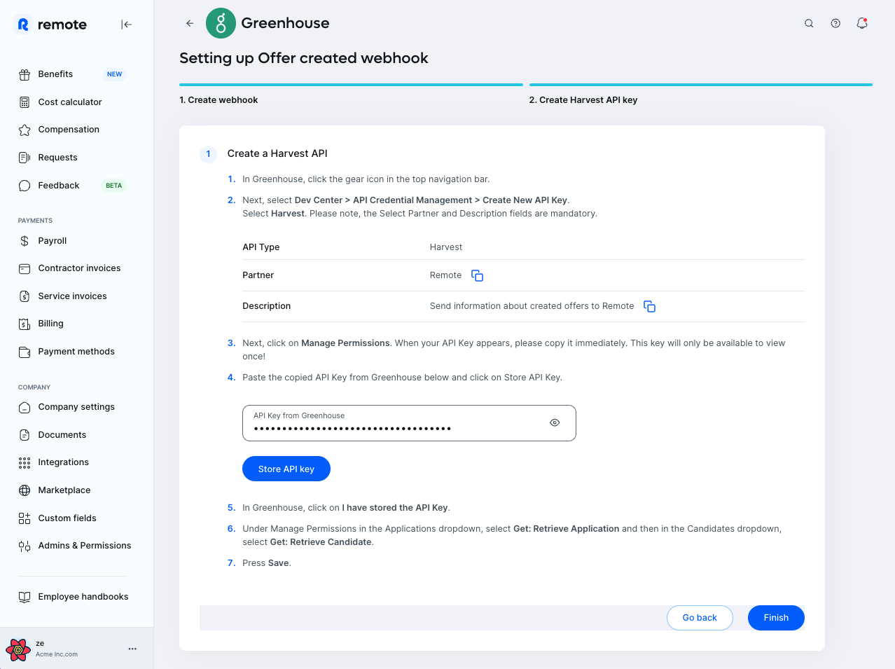895x669 pixels.
Task: Click the Employee handbooks book icon
Action: coord(25,597)
